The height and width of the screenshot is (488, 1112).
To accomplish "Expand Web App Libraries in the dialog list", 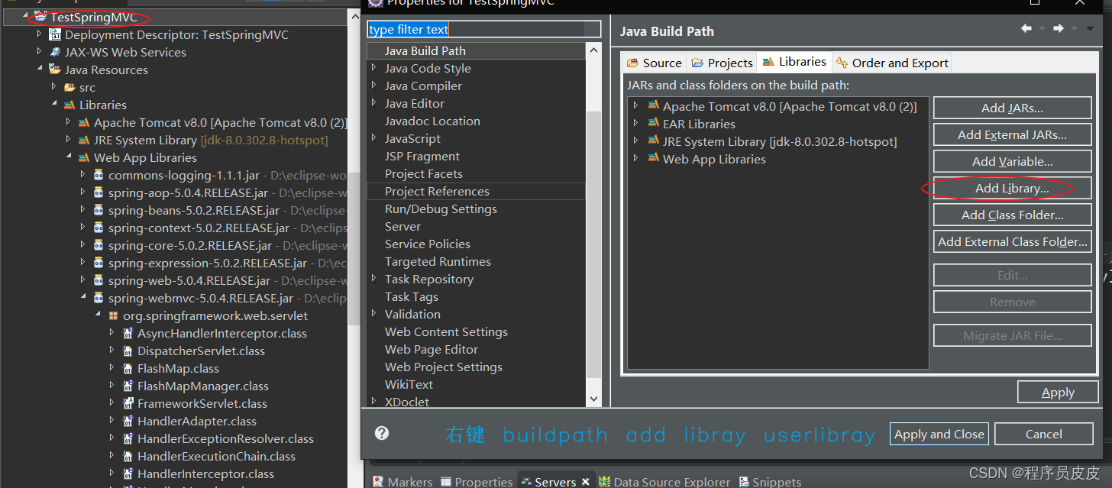I will pos(635,159).
